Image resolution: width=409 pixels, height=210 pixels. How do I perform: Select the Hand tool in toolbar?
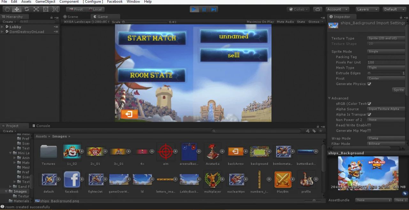7,9
